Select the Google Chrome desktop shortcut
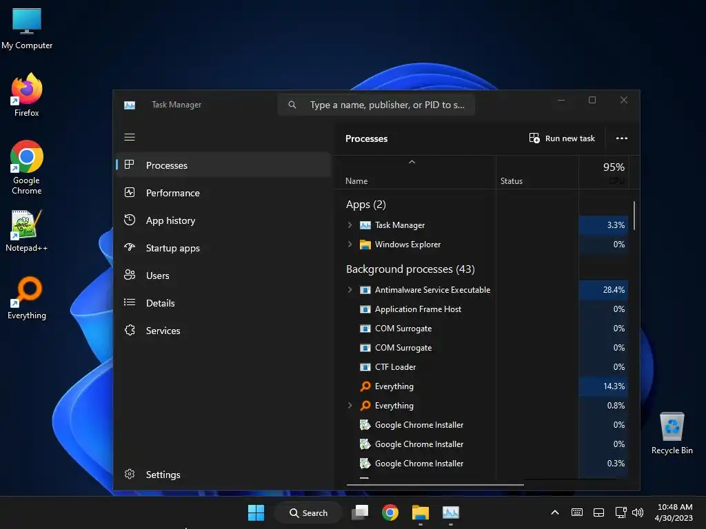 pyautogui.click(x=27, y=167)
